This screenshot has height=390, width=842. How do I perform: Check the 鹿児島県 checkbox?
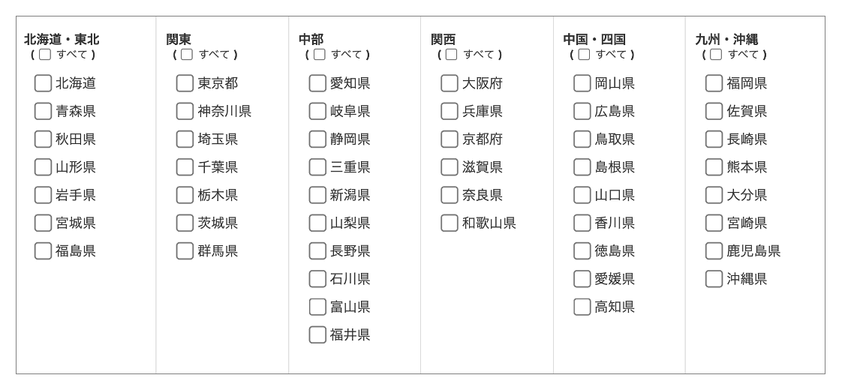(714, 251)
